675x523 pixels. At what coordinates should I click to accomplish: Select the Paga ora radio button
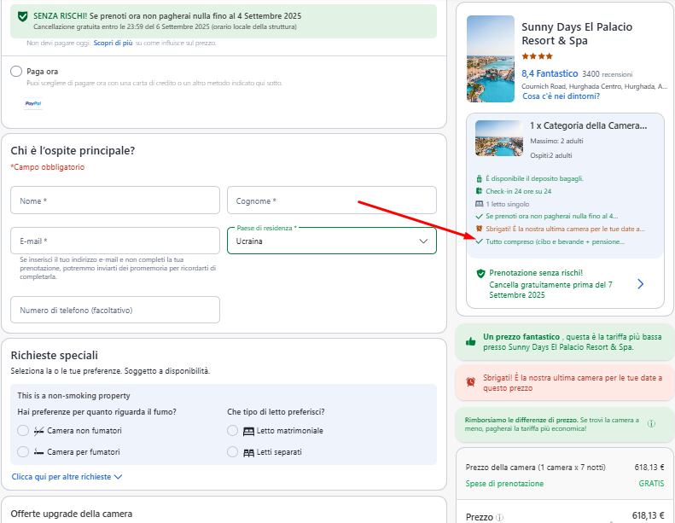(16, 72)
